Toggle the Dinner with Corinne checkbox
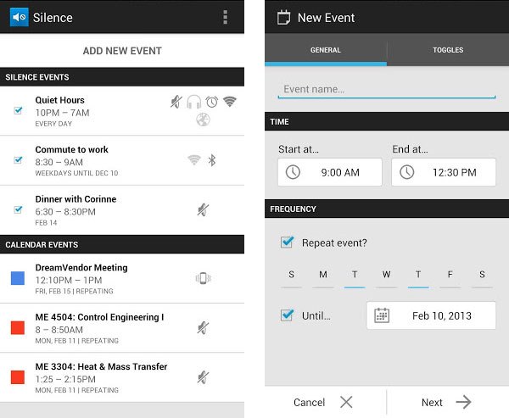This screenshot has height=418, width=509. [x=18, y=209]
